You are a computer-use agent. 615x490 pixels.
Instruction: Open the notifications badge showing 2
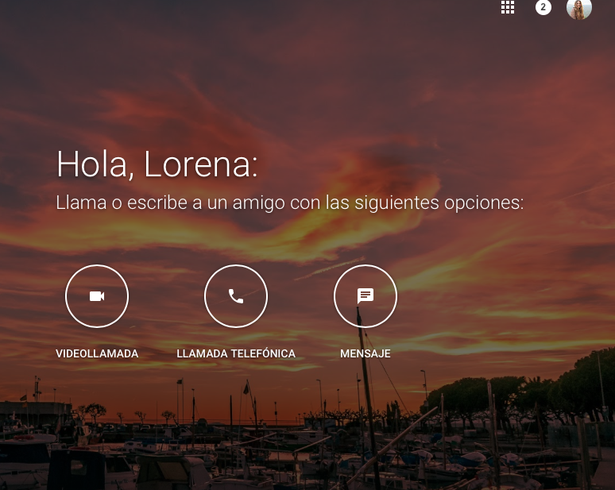[543, 7]
